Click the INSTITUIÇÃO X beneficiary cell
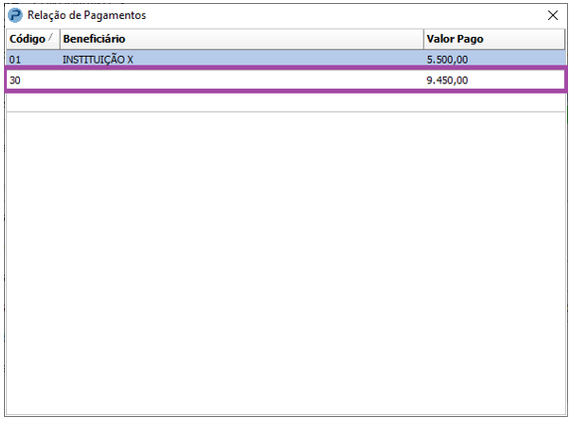The width and height of the screenshot is (573, 422). (97, 60)
